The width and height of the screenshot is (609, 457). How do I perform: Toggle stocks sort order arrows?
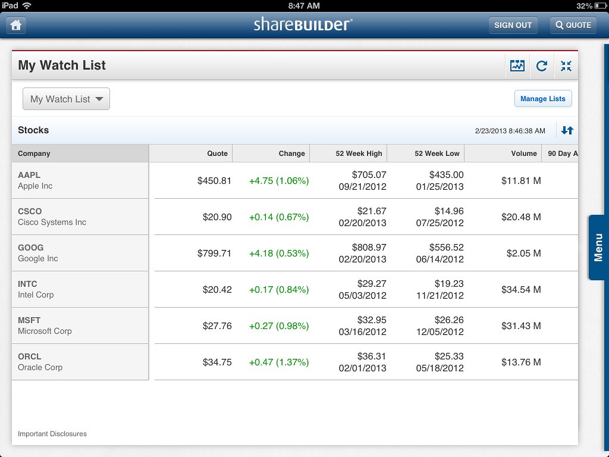567,130
